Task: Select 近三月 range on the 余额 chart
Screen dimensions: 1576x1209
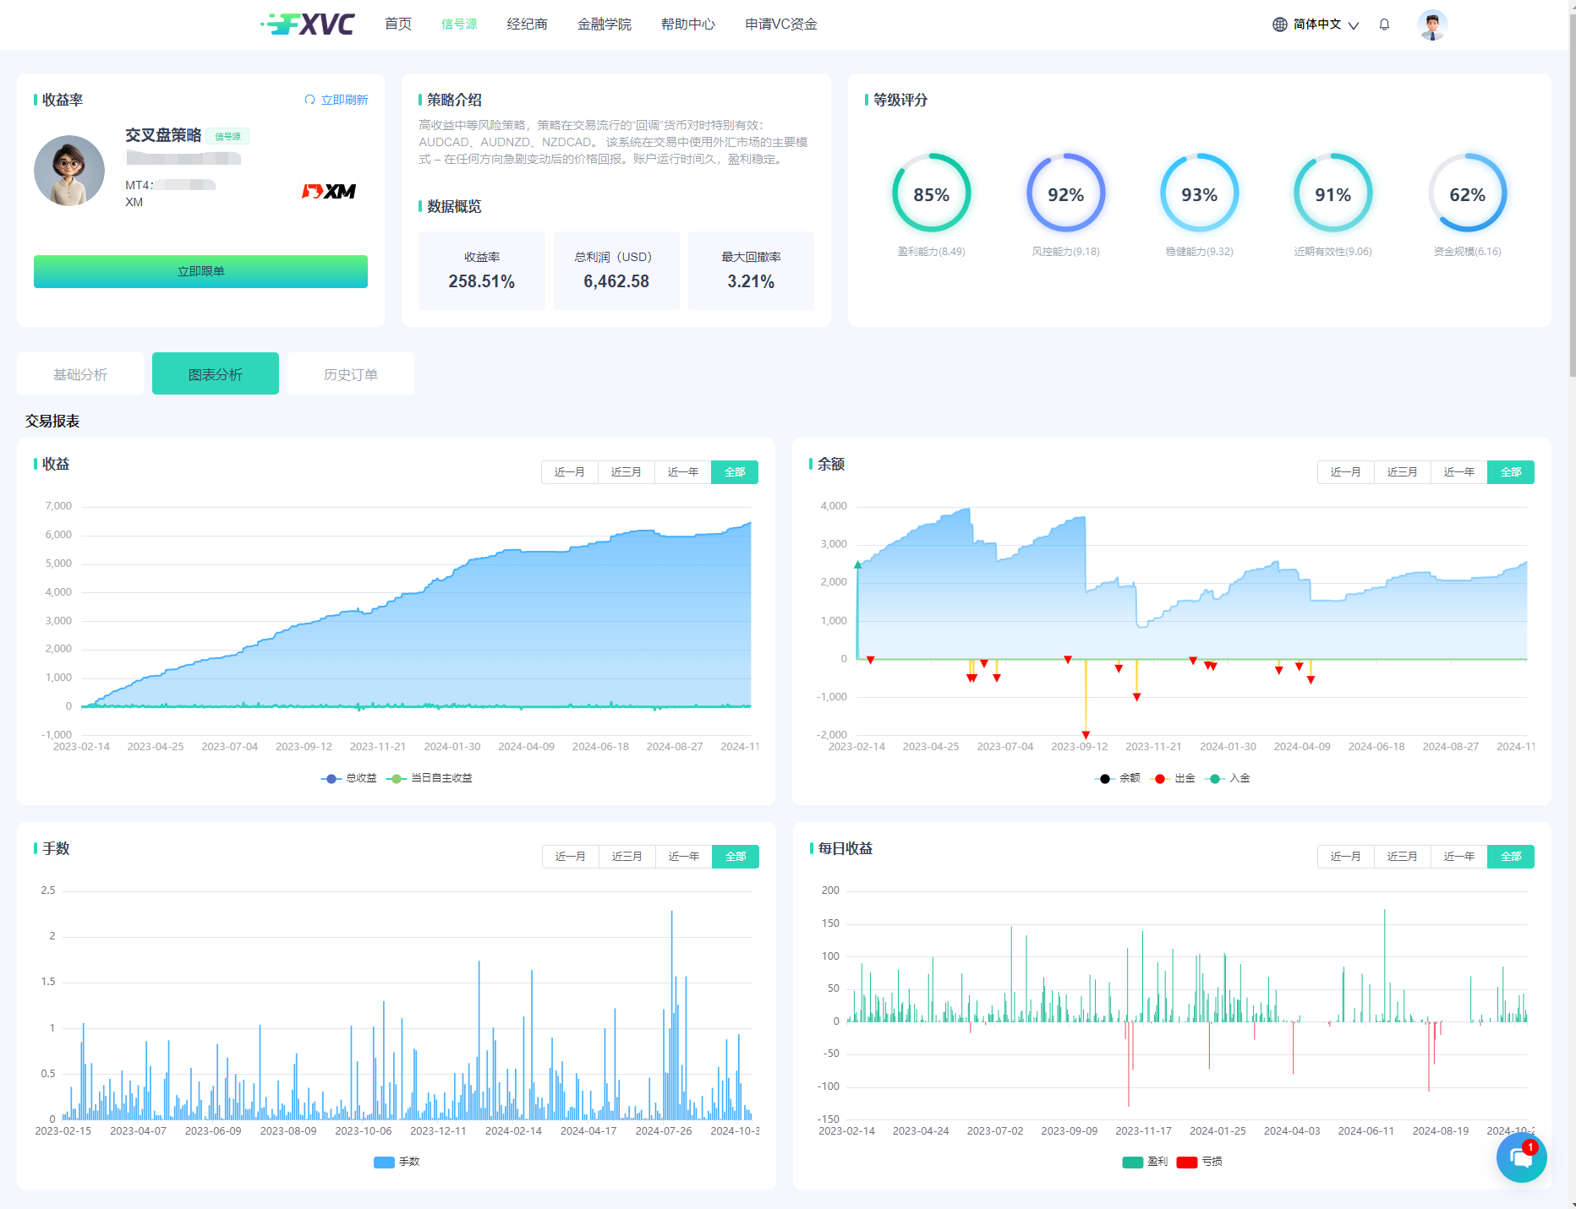Action: tap(1402, 472)
